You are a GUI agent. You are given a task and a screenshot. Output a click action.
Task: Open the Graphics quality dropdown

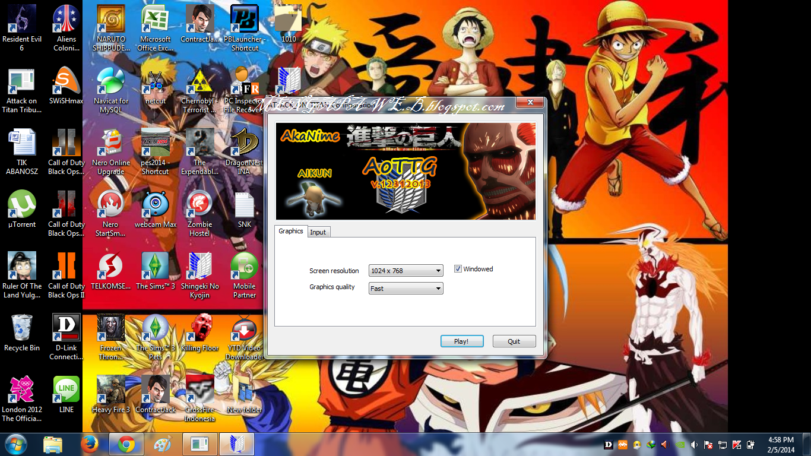tap(406, 289)
